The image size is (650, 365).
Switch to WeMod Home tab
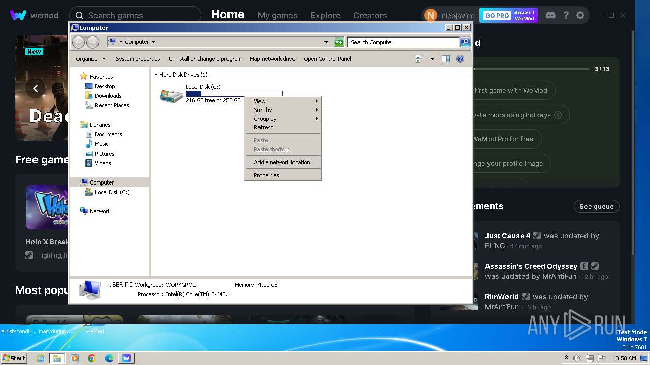[227, 14]
